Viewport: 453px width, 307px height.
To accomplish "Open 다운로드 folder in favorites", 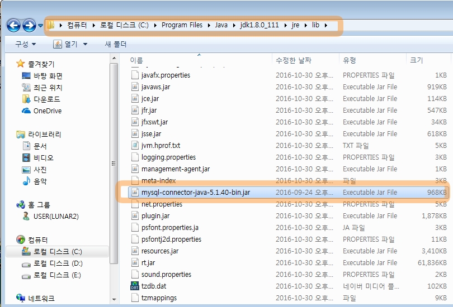I will 47,99.
